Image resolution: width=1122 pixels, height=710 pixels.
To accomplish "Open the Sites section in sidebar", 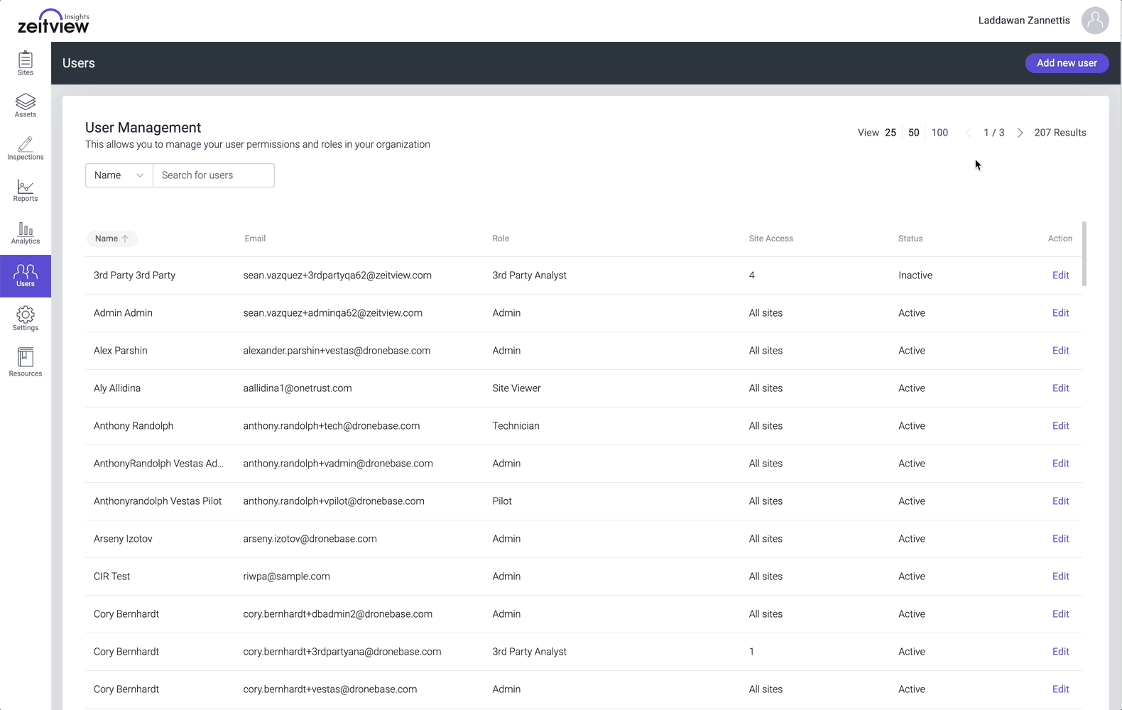I will tap(26, 63).
